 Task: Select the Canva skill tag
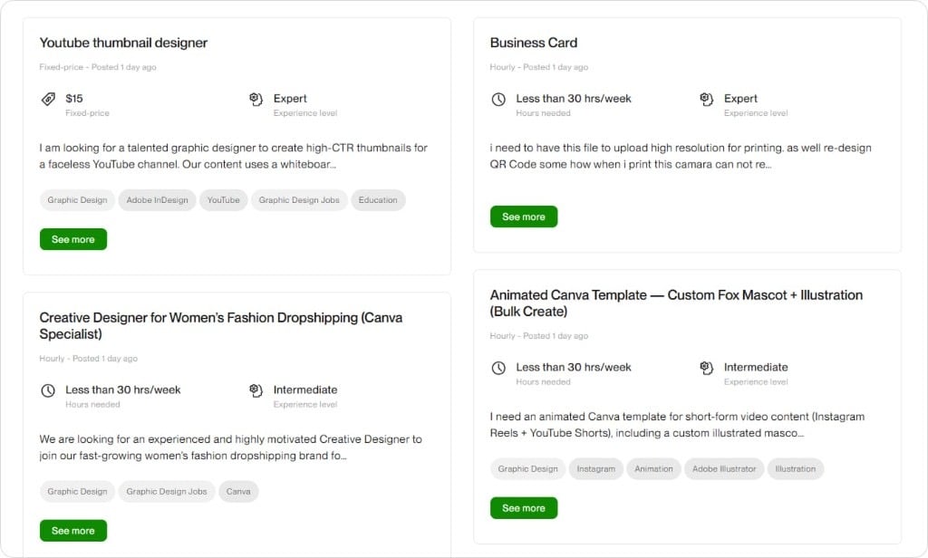[238, 492]
